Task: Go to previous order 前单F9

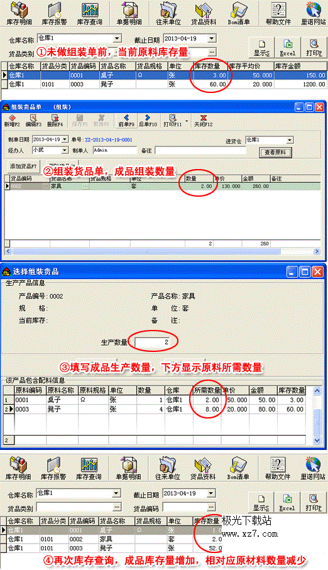Action: pyautogui.click(x=126, y=120)
